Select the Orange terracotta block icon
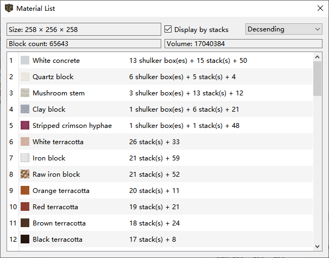This screenshot has height=258, width=329. click(x=25, y=191)
